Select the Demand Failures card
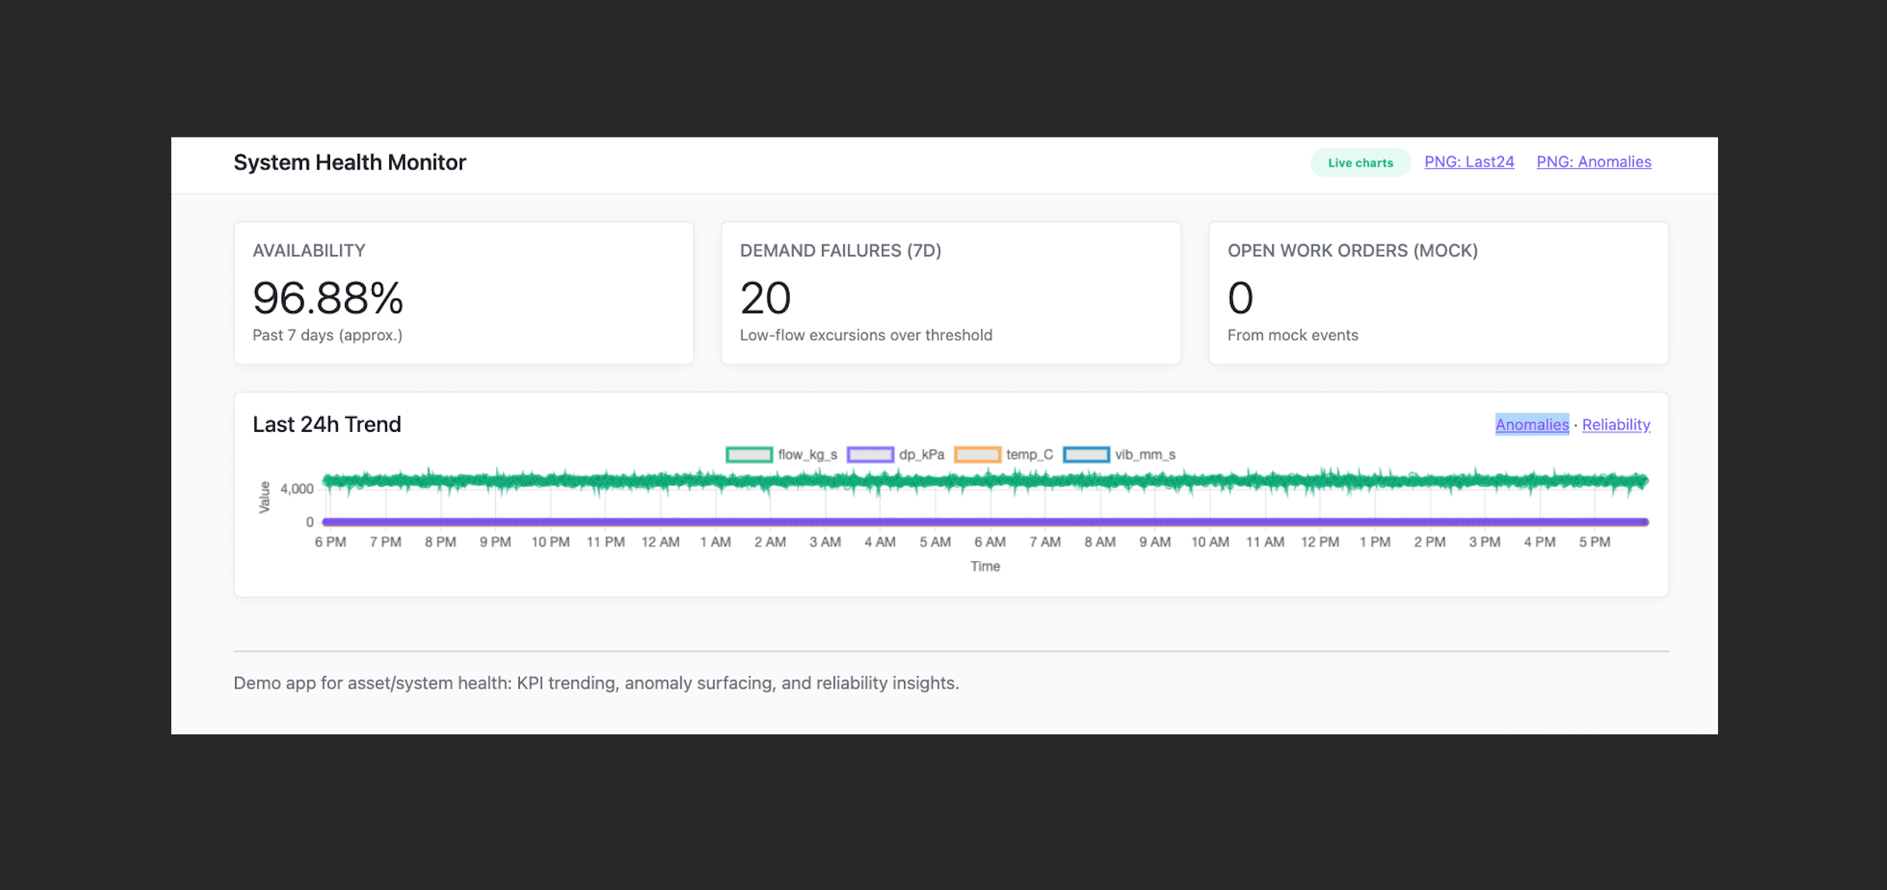1887x890 pixels. [951, 293]
